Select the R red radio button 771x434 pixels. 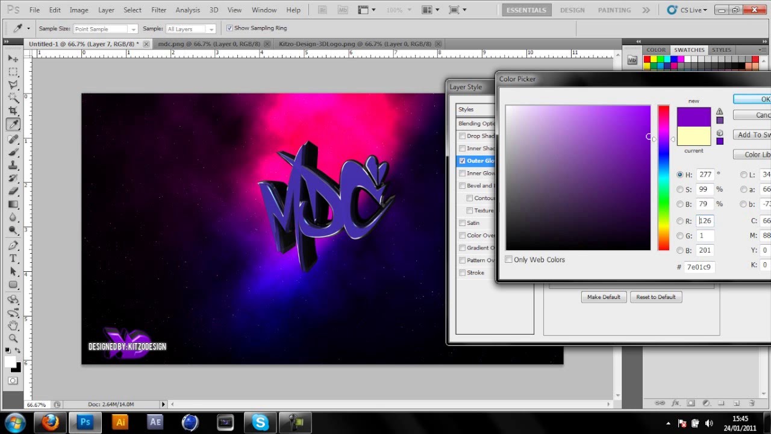click(x=680, y=221)
